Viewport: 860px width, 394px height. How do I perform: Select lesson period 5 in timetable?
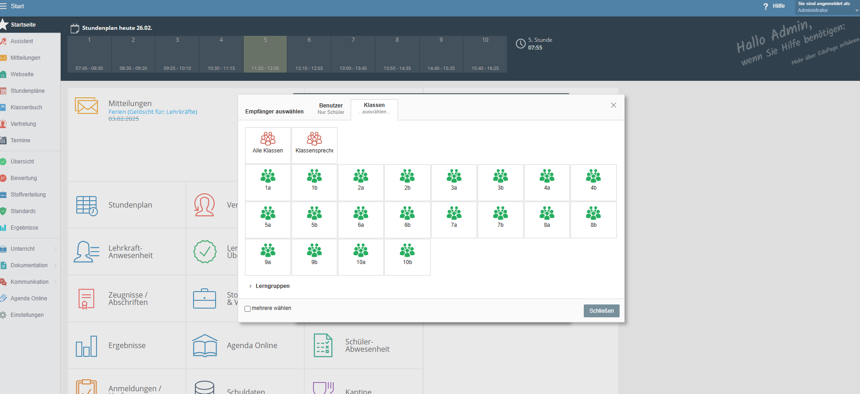click(265, 54)
